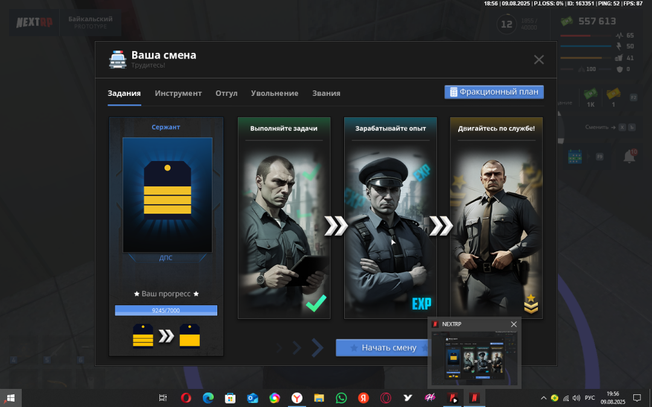This screenshot has height=407, width=652.
Task: Click the active NEXTRP game icon on taskbar
Action: pos(474,398)
